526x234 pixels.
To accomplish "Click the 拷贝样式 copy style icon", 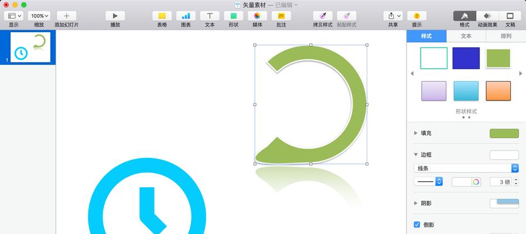I will click(x=323, y=16).
